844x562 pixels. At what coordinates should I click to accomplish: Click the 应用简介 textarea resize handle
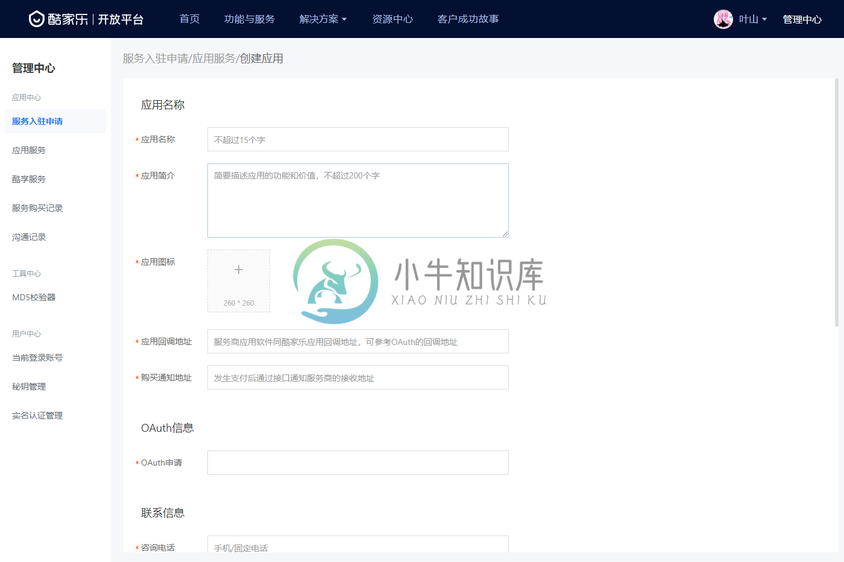pos(505,234)
